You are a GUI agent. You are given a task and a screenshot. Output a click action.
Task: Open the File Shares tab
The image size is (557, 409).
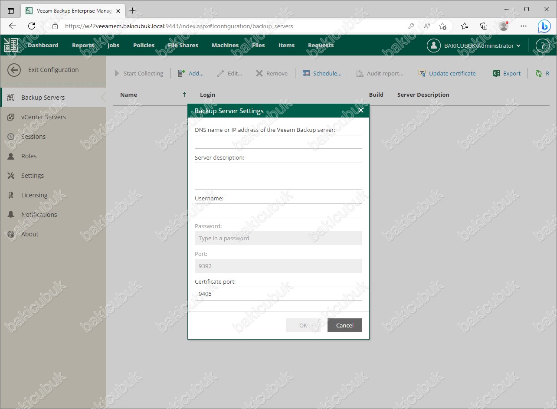pyautogui.click(x=183, y=45)
